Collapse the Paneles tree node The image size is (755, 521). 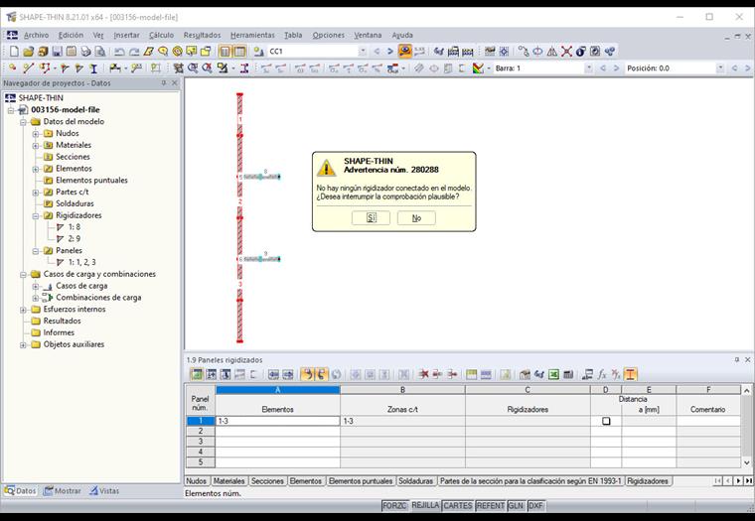[x=36, y=251]
